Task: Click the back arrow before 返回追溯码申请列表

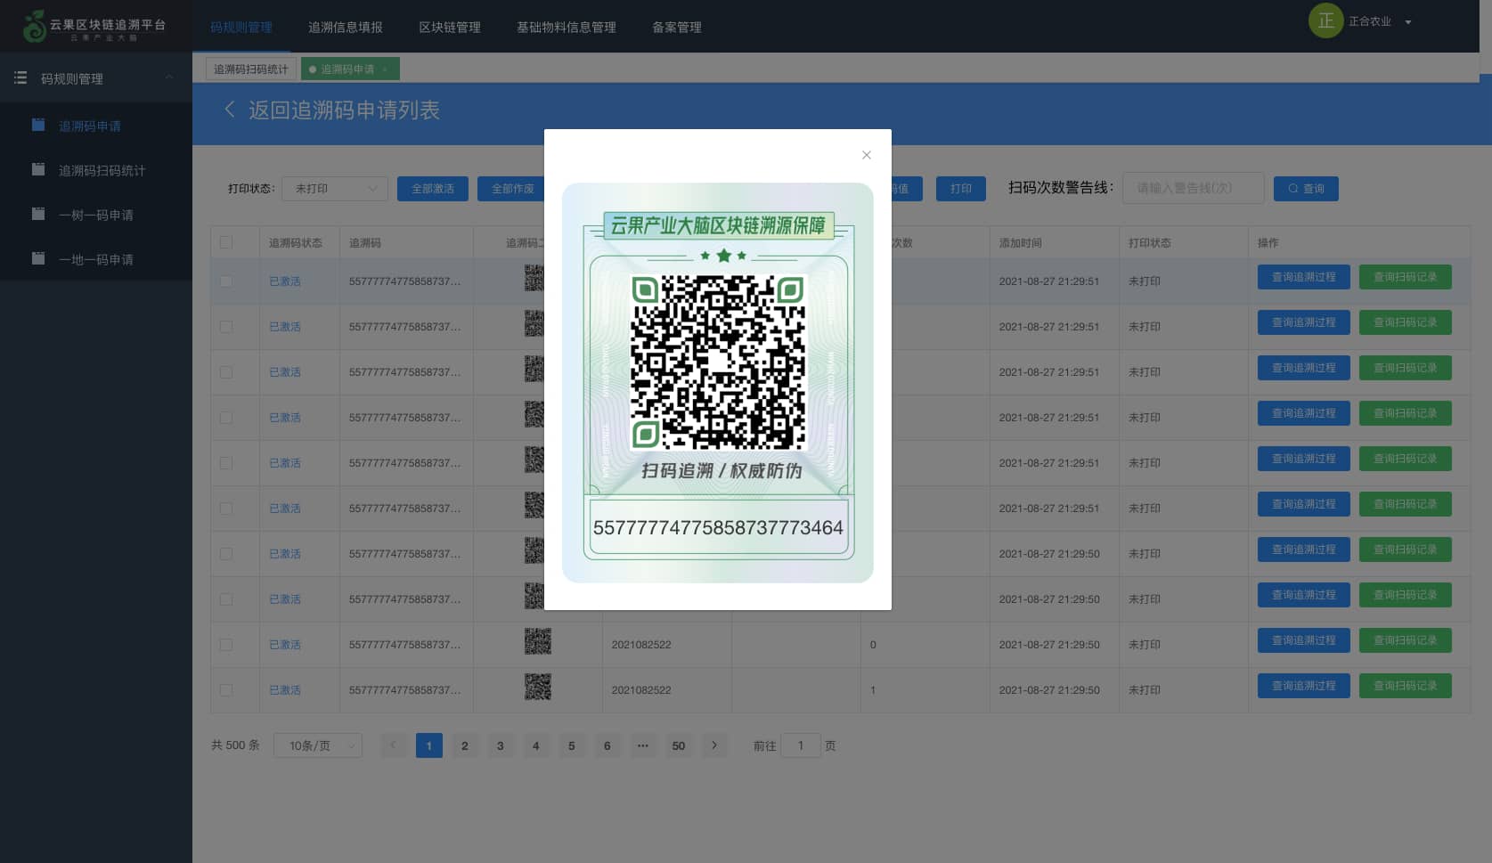Action: (230, 110)
